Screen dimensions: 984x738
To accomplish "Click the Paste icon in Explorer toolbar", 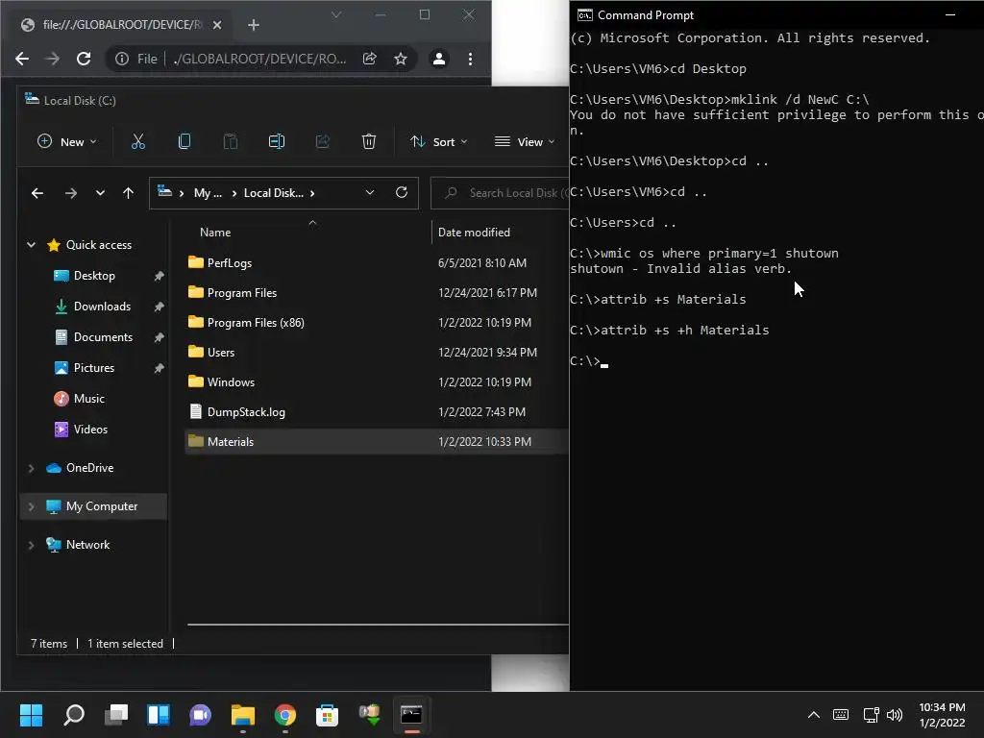I will pyautogui.click(x=231, y=142).
